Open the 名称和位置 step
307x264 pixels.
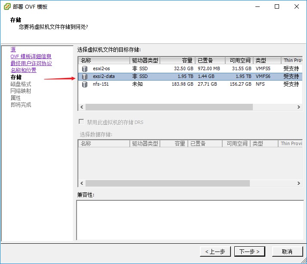click(x=24, y=70)
